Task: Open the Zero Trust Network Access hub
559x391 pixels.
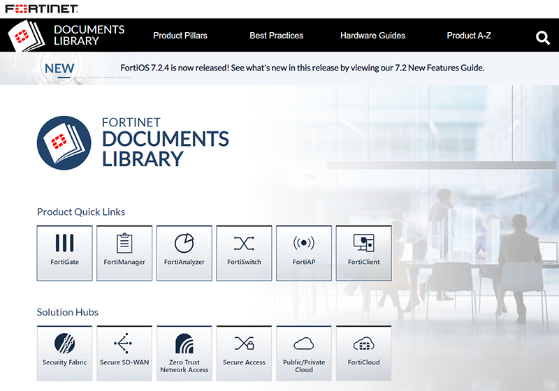Action: point(184,353)
